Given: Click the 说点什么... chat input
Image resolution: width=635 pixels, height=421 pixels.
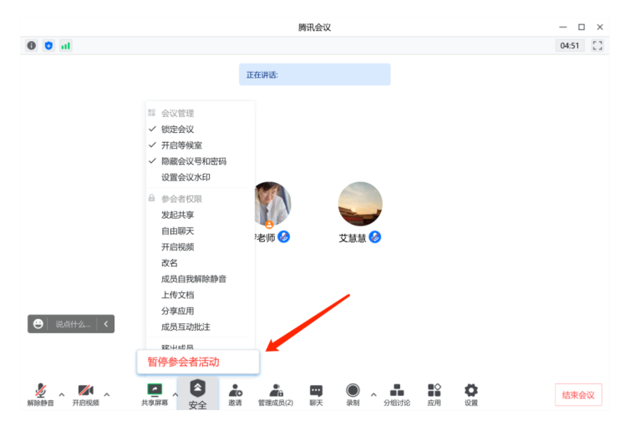Looking at the screenshot, I should pos(73,324).
